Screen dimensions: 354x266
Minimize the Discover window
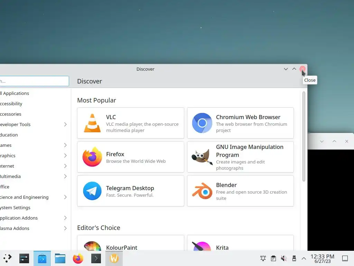pos(286,69)
